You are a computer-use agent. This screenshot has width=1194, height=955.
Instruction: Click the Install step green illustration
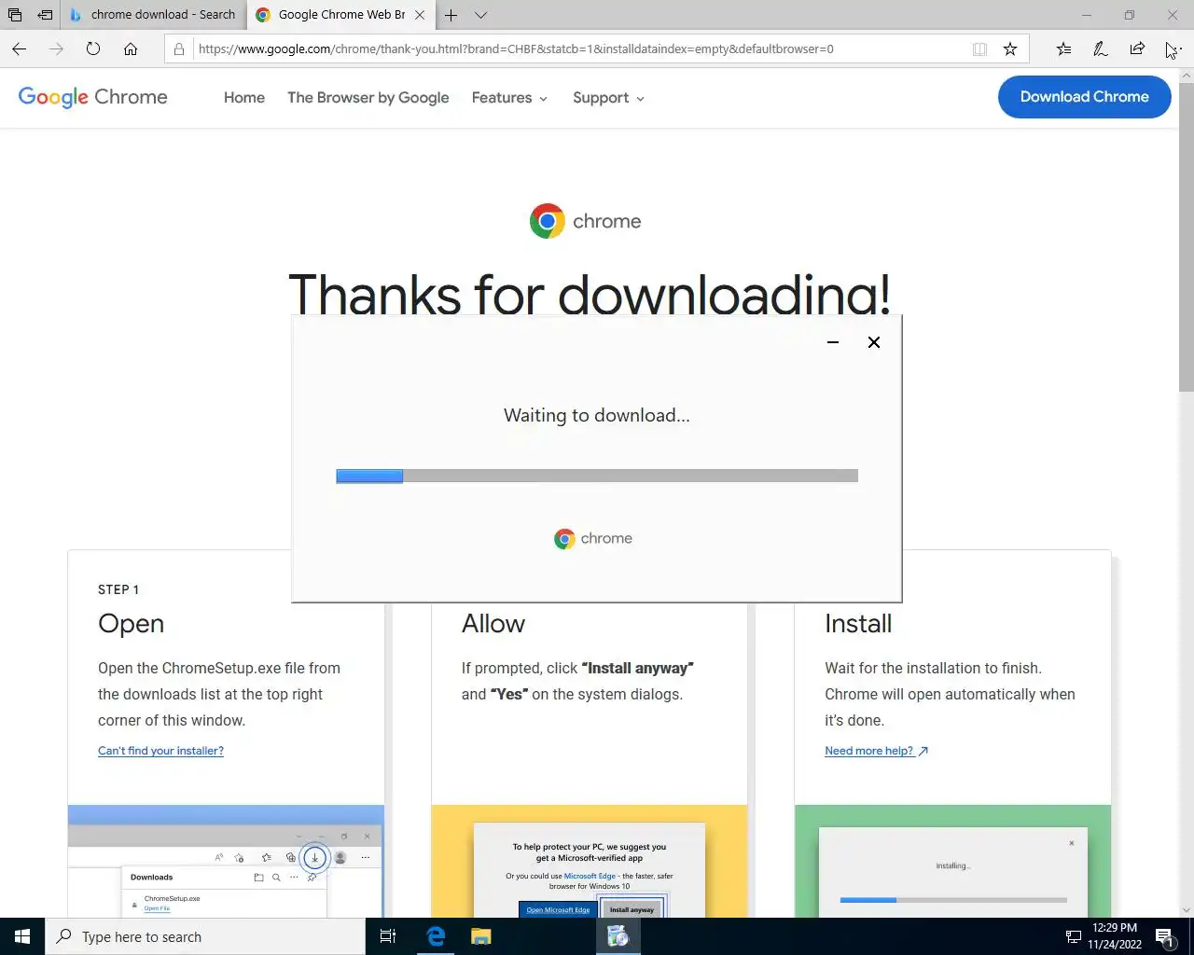point(952,861)
